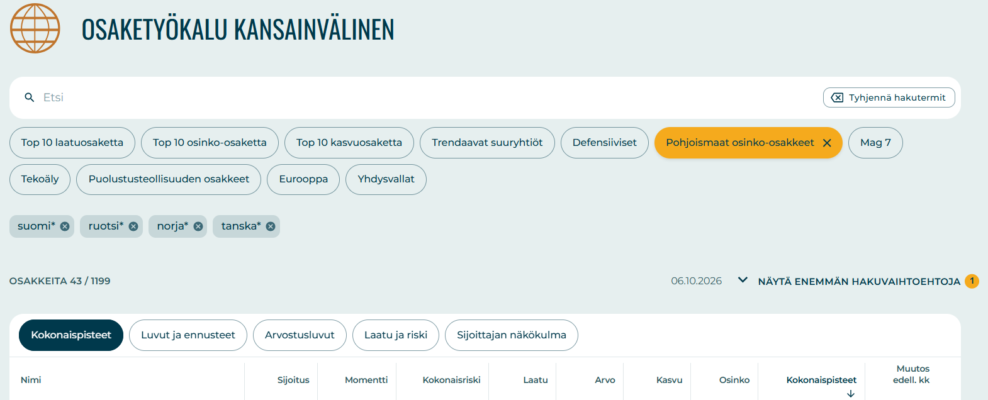Click Tyhjennä hakutermit button

[x=889, y=97]
